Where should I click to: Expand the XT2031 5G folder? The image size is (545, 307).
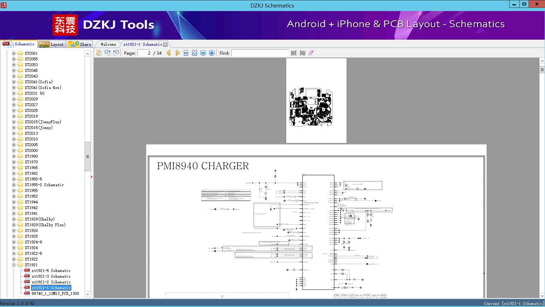[x=14, y=93]
